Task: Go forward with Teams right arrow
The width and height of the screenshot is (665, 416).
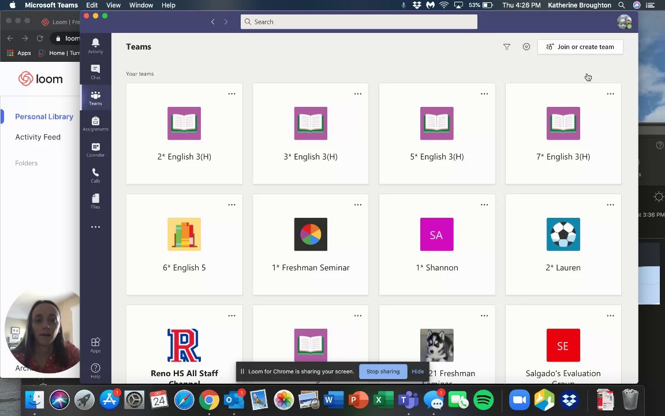Action: pos(226,21)
